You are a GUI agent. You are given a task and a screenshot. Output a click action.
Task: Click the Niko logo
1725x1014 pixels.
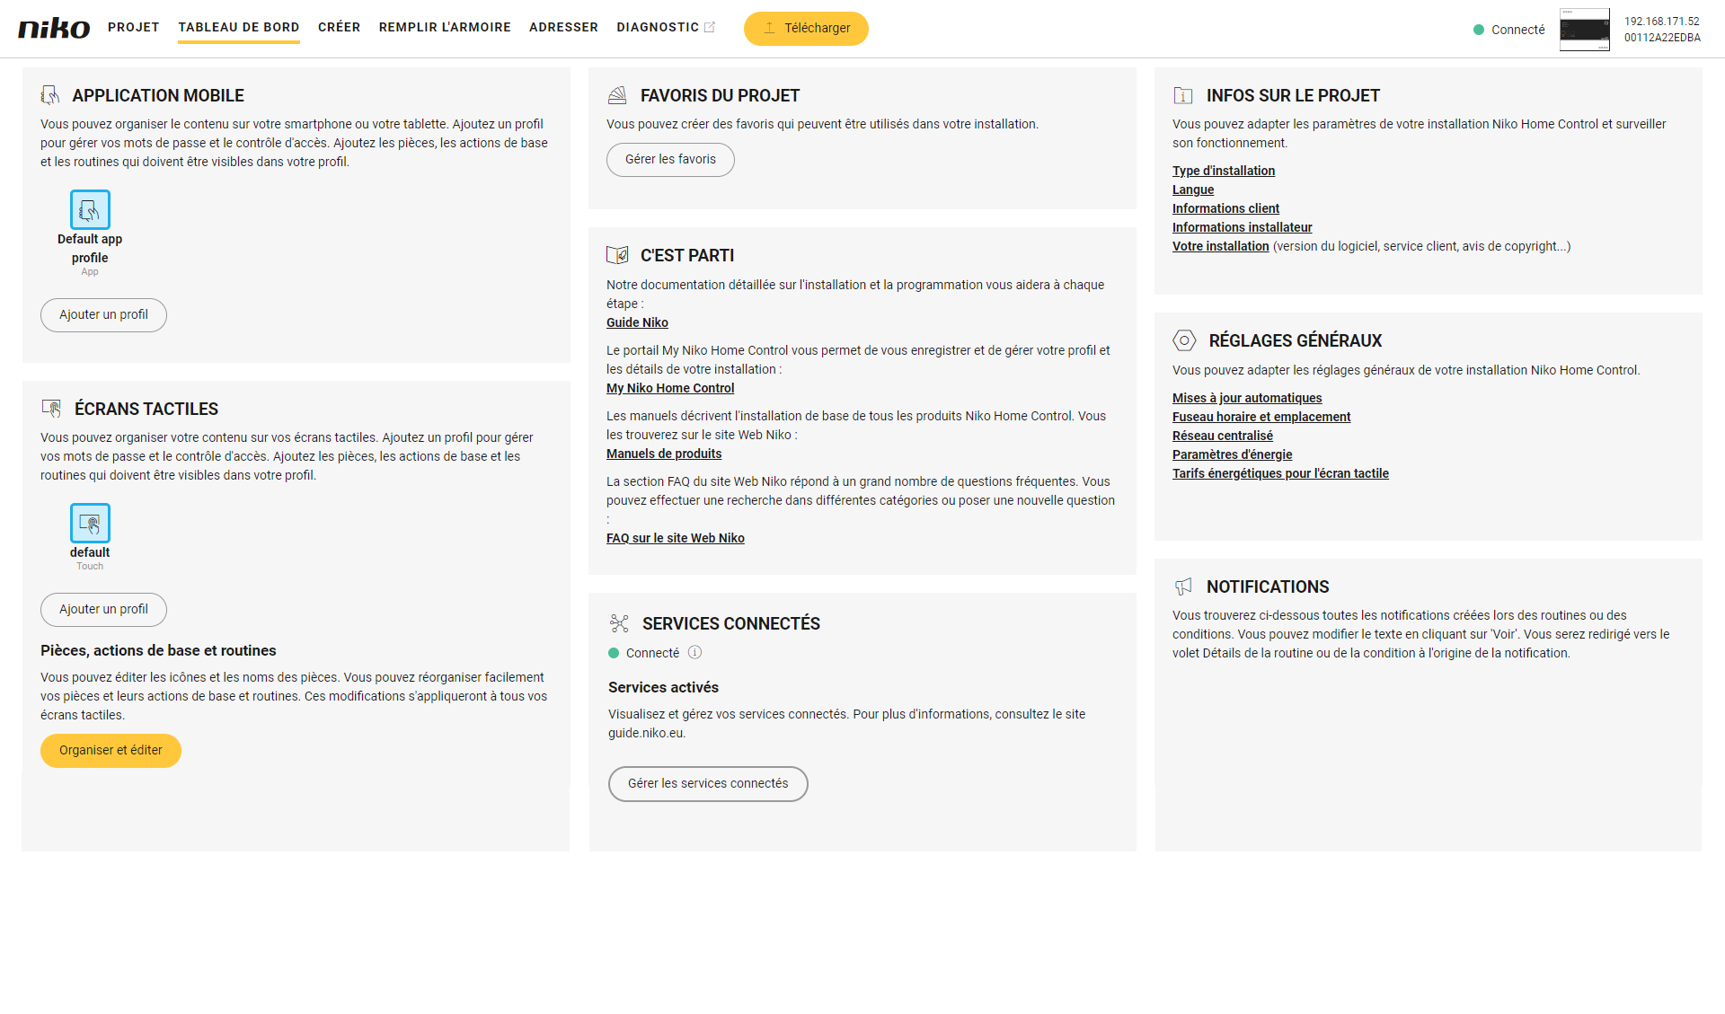click(54, 28)
